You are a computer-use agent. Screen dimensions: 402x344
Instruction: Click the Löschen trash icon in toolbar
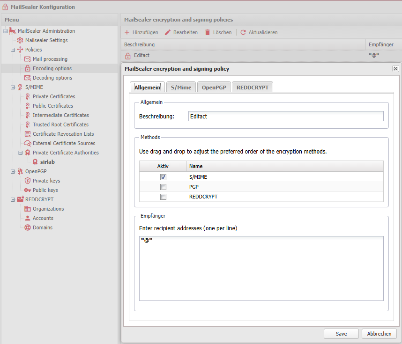coord(208,32)
